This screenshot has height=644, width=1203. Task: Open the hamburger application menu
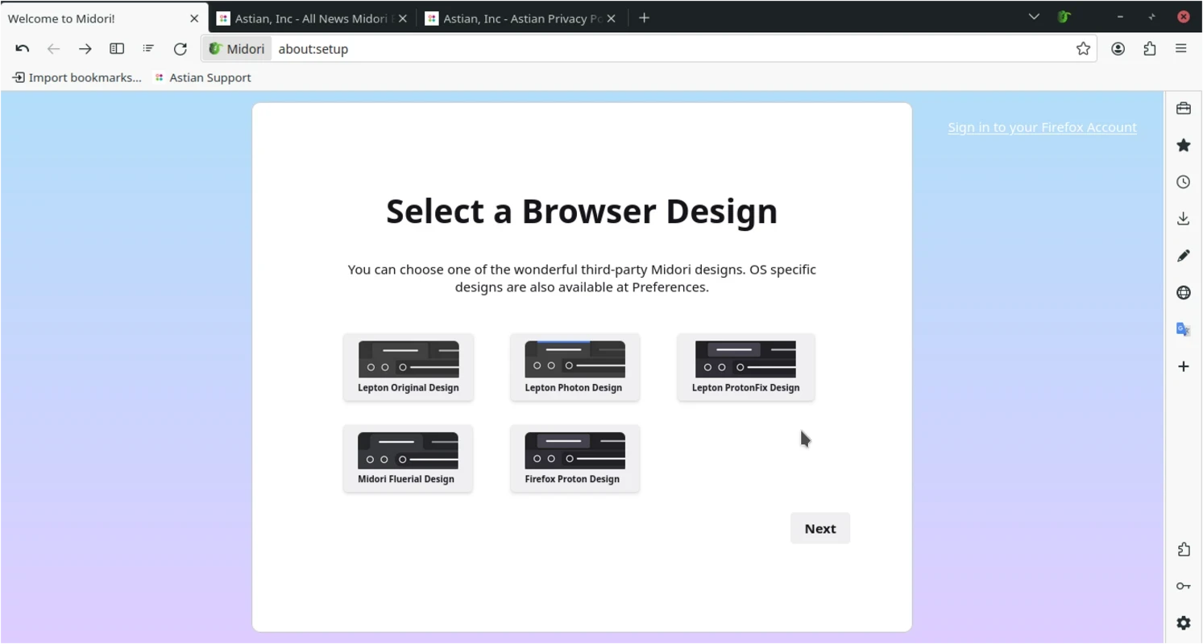1181,49
